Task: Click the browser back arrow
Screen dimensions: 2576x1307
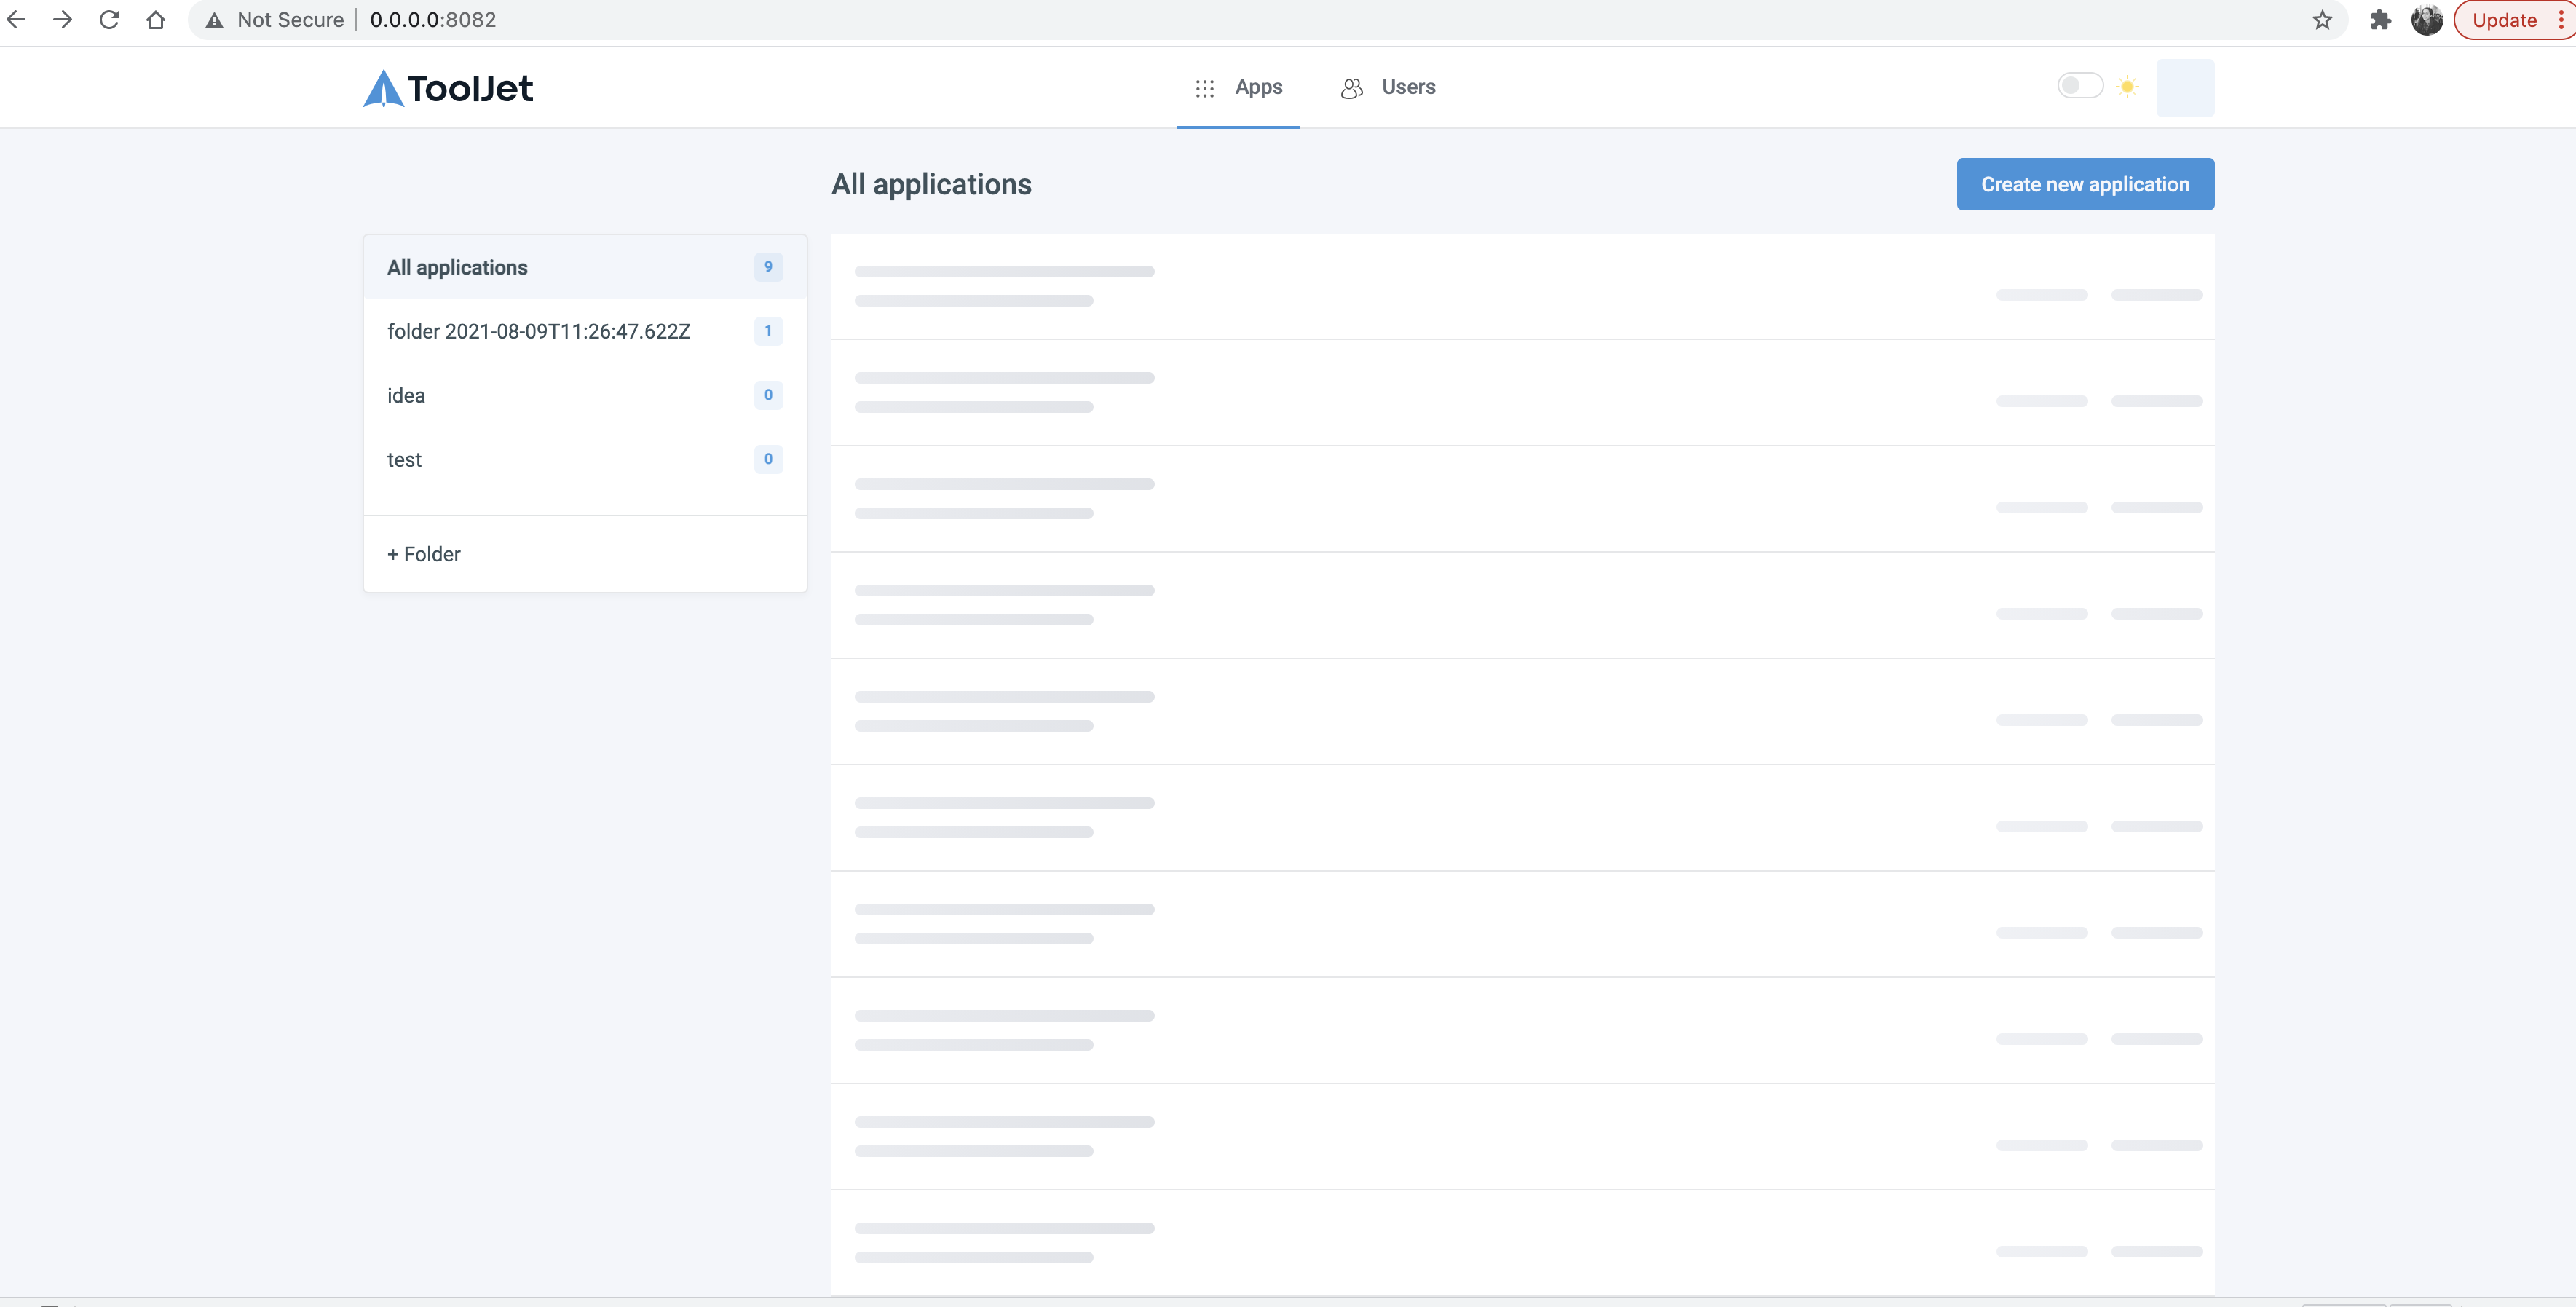Action: [16, 19]
